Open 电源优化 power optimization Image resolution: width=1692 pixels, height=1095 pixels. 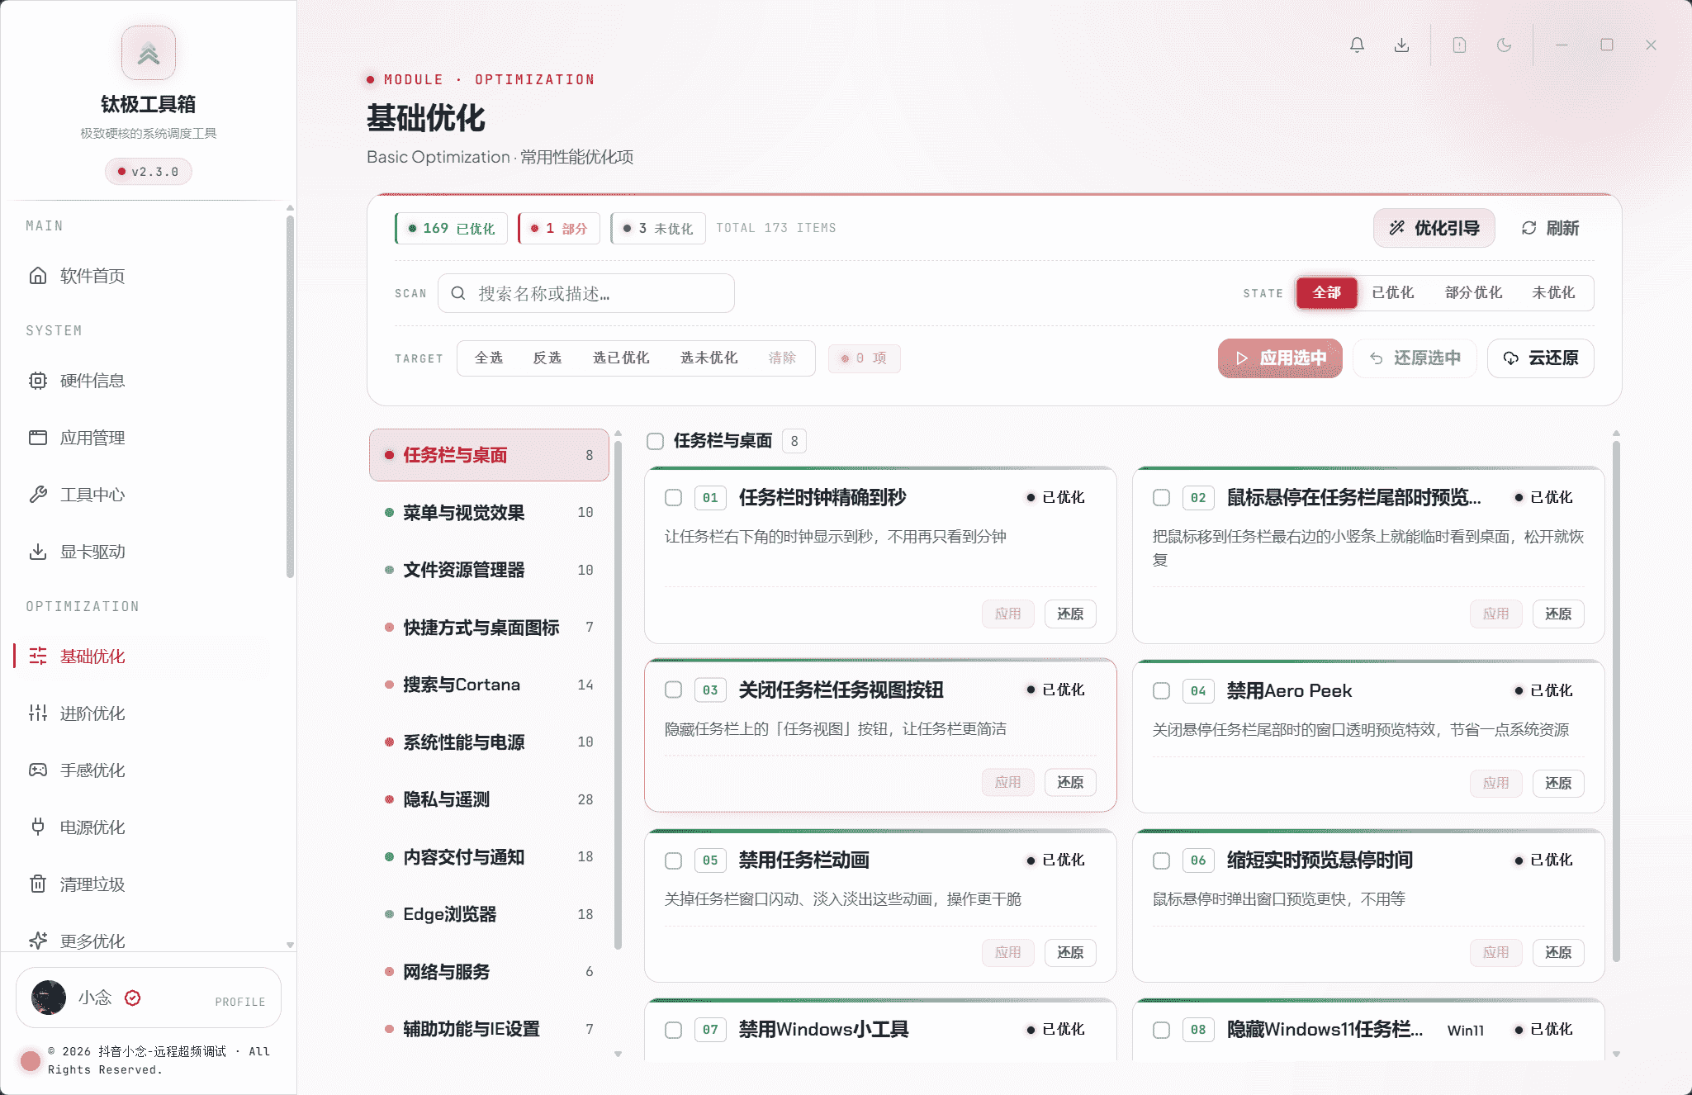click(149, 827)
